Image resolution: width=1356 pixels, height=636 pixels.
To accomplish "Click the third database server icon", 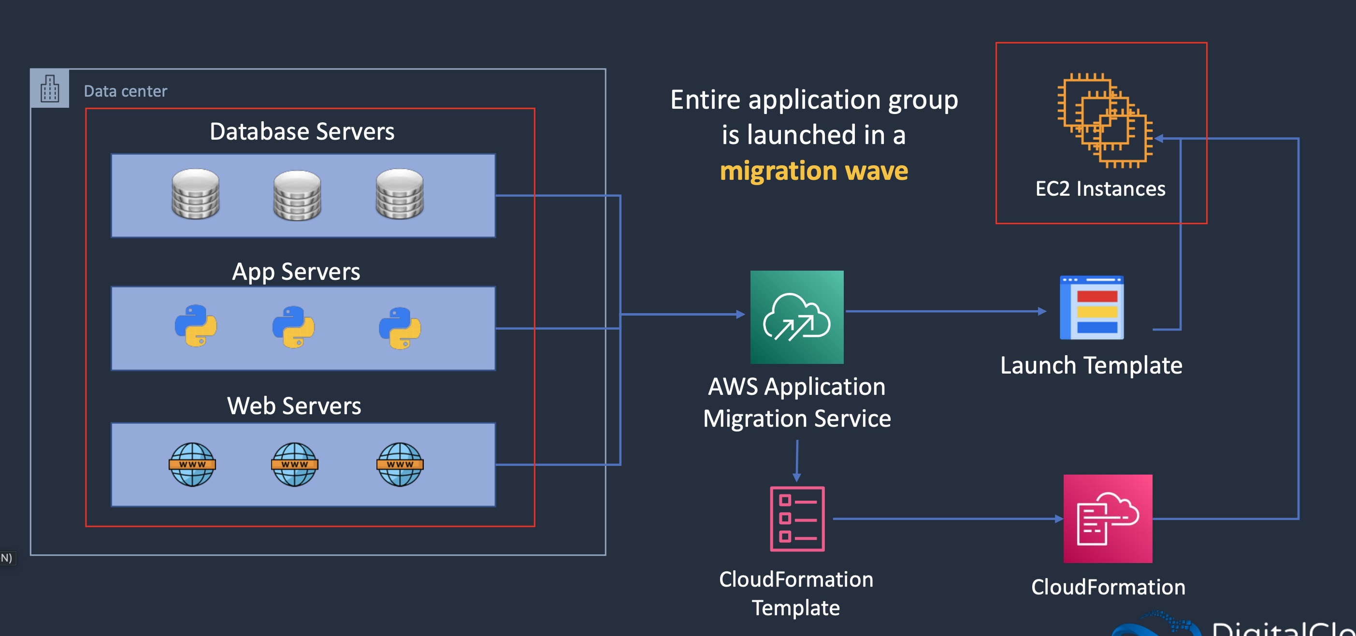I will tap(400, 194).
